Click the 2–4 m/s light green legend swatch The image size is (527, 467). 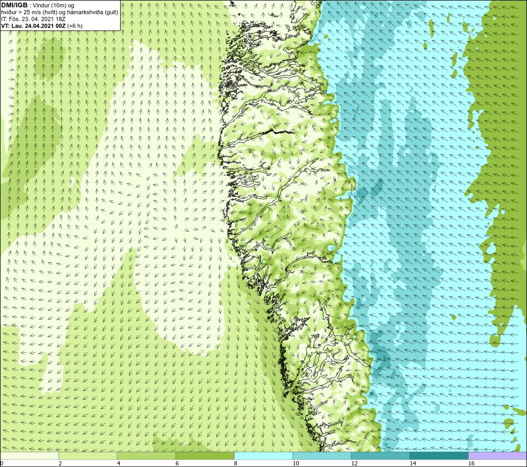(x=87, y=455)
